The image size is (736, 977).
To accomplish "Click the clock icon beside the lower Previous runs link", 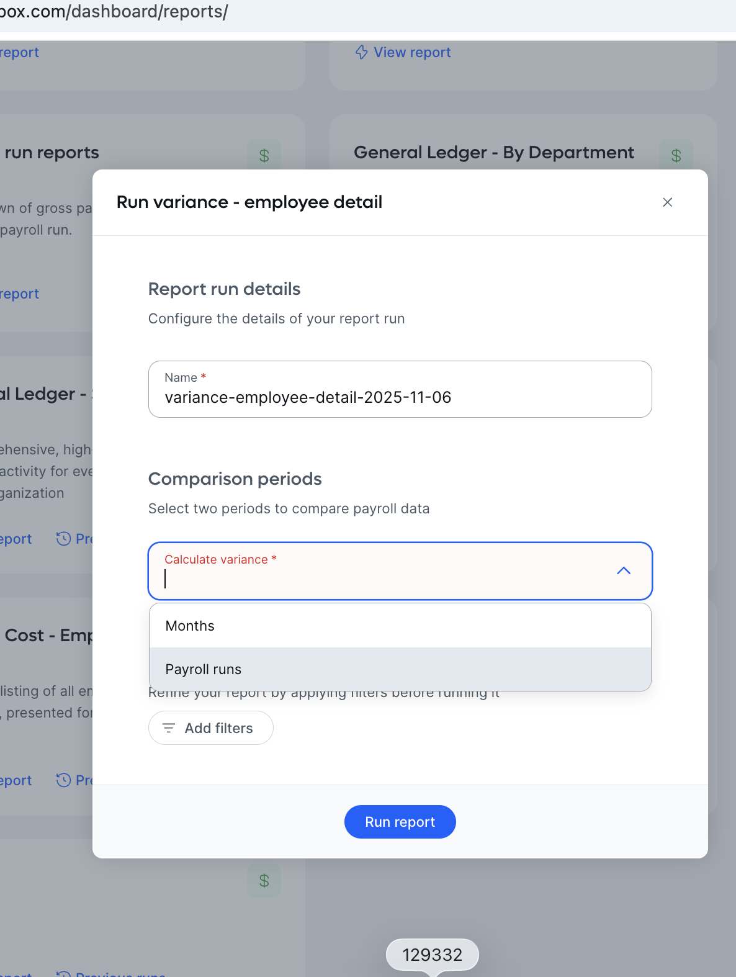I will pyautogui.click(x=65, y=780).
